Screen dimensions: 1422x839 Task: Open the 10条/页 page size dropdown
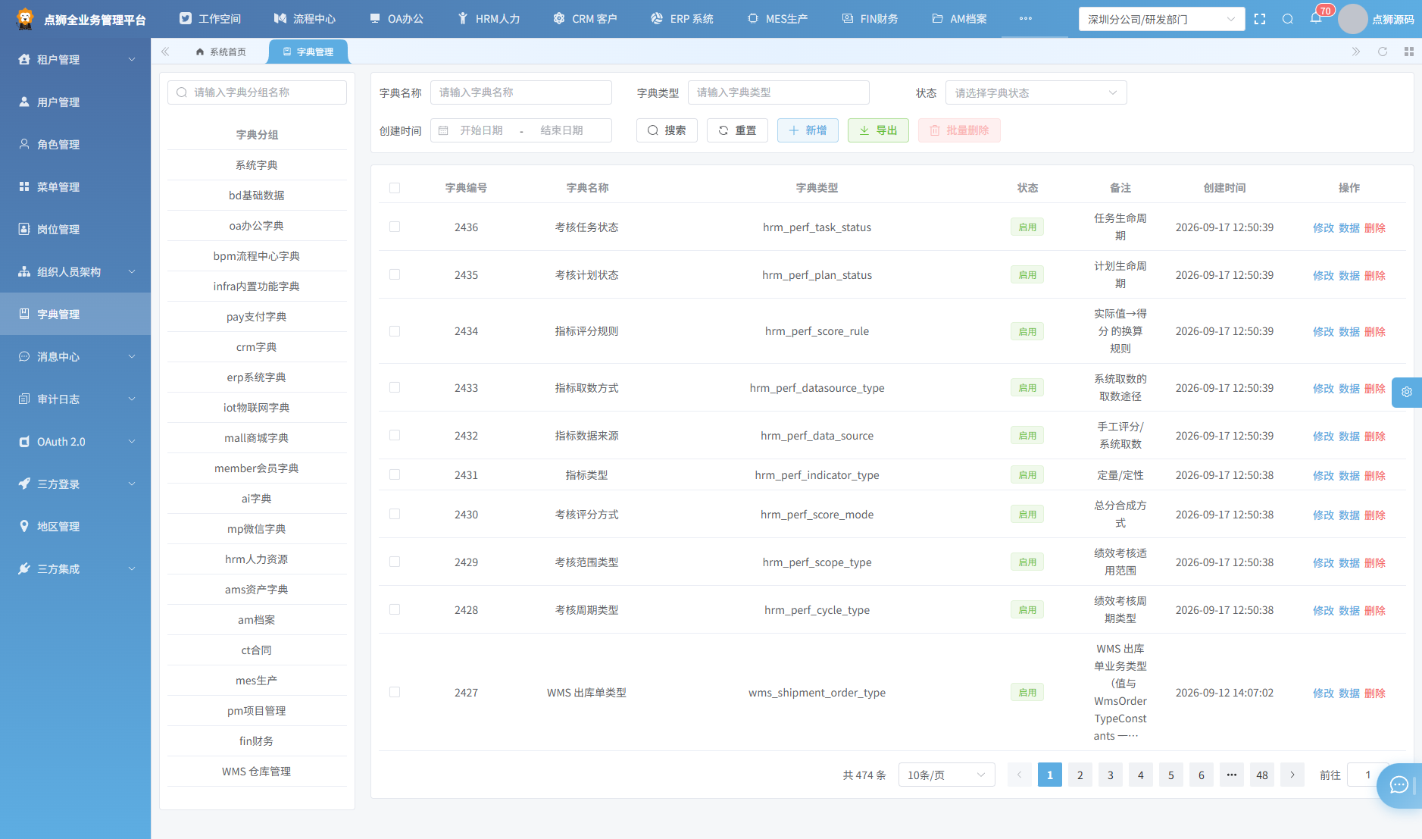tap(946, 775)
